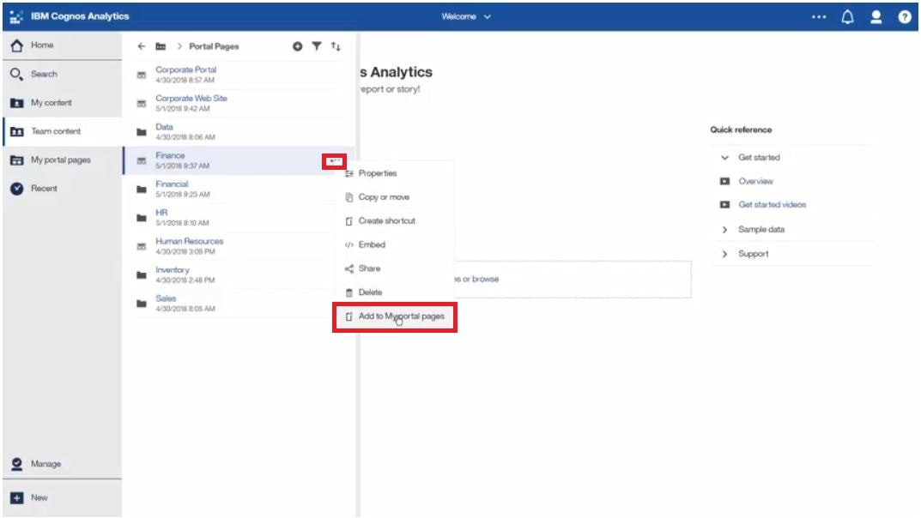Click the browse link

coord(485,280)
